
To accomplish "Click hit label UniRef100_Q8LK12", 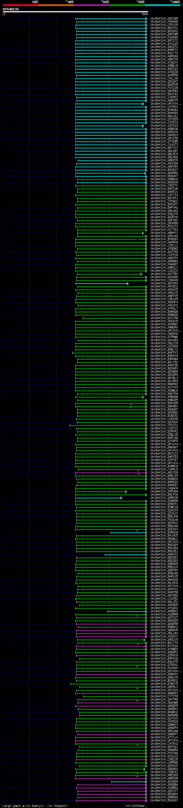I will pyautogui.click(x=164, y=116).
